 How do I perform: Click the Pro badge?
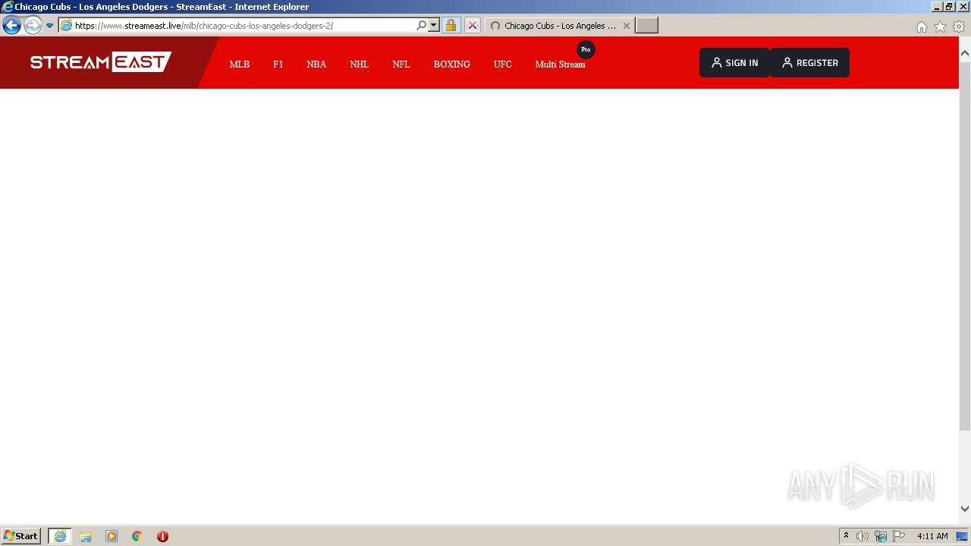pos(586,49)
